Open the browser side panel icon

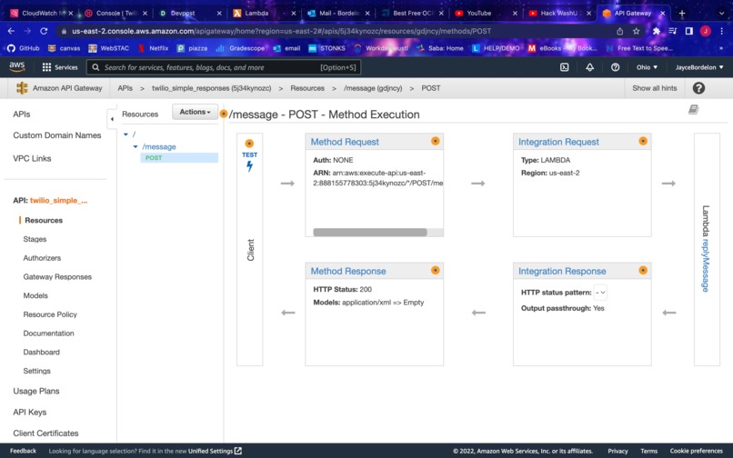(x=689, y=31)
